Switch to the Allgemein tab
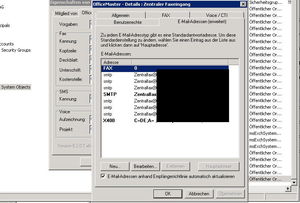Viewport: 300px width, 203px height. pyautogui.click(x=120, y=15)
